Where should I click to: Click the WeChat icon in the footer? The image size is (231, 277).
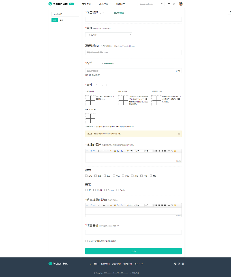tap(175, 264)
